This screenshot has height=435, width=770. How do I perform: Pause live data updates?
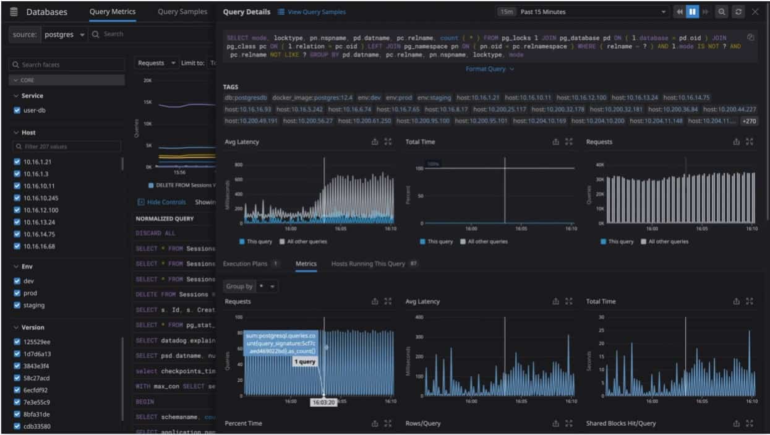(693, 12)
